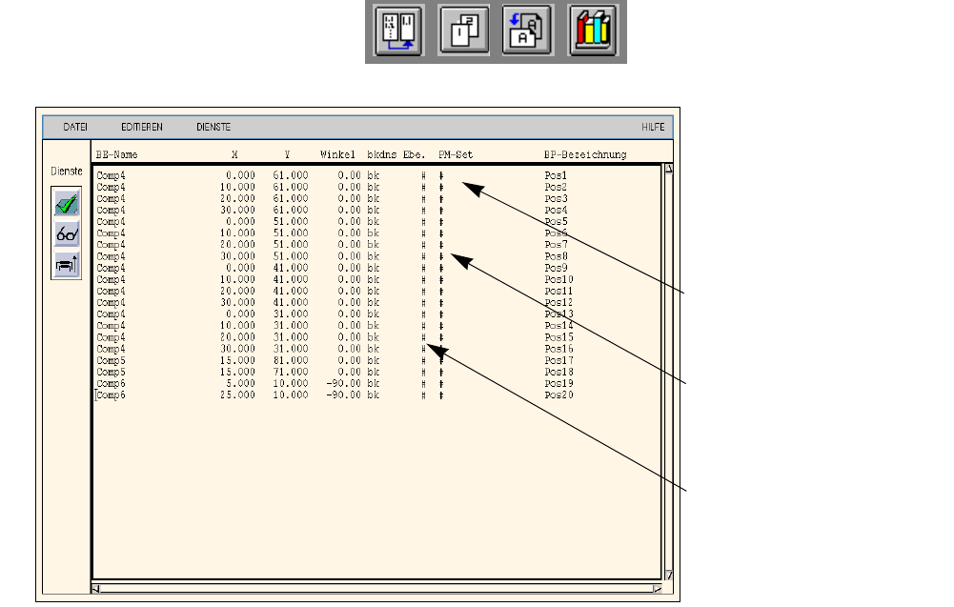This screenshot has width=954, height=607.
Task: Click the PM-Set column header
Action: [456, 154]
